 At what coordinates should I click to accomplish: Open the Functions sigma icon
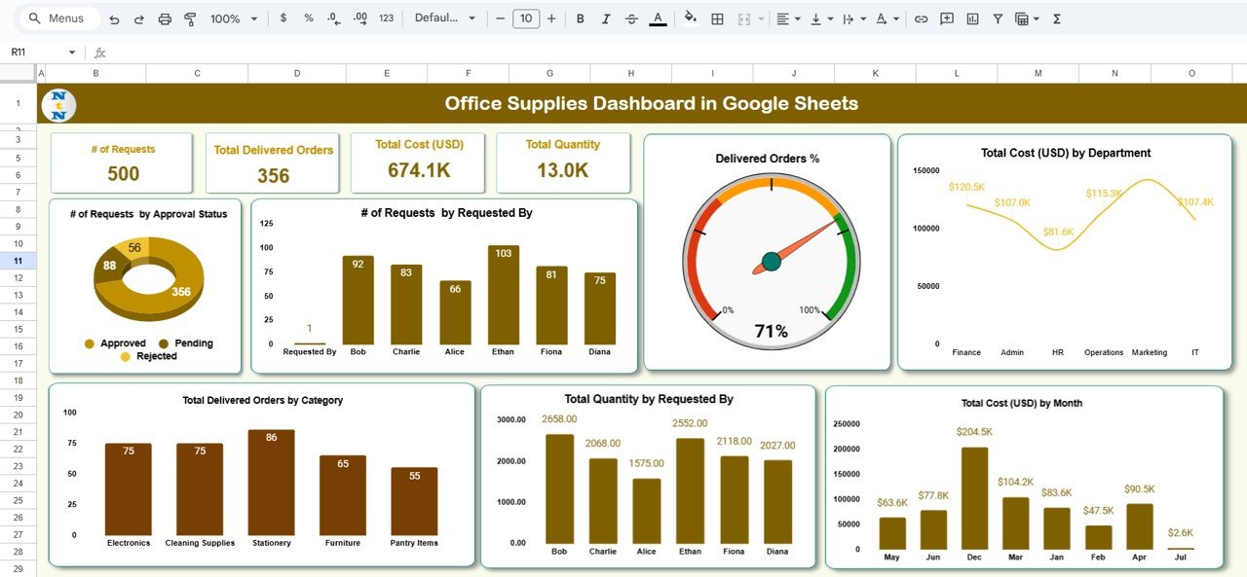tap(1057, 18)
